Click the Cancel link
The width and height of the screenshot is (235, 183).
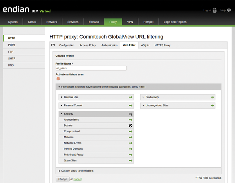click(78, 179)
